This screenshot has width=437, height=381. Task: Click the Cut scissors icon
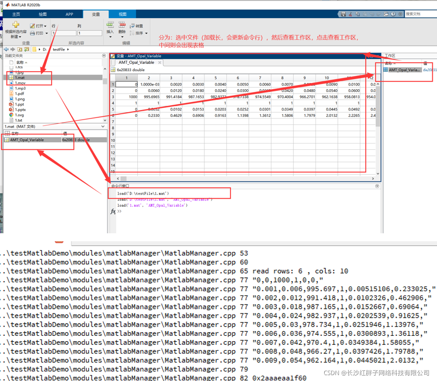[351, 14]
